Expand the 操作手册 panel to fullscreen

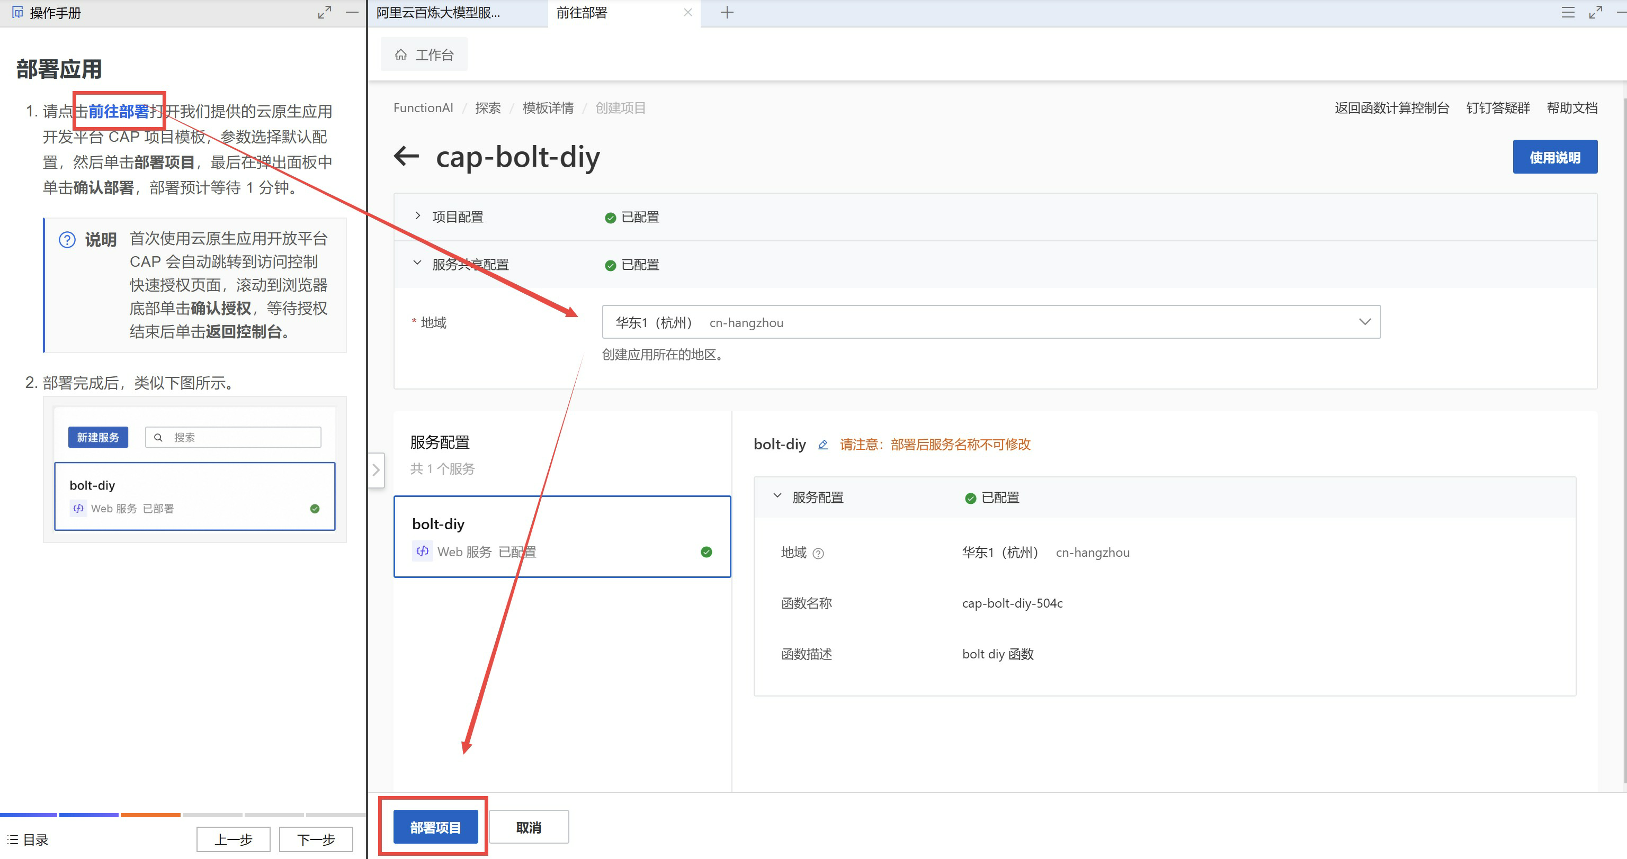tap(324, 13)
